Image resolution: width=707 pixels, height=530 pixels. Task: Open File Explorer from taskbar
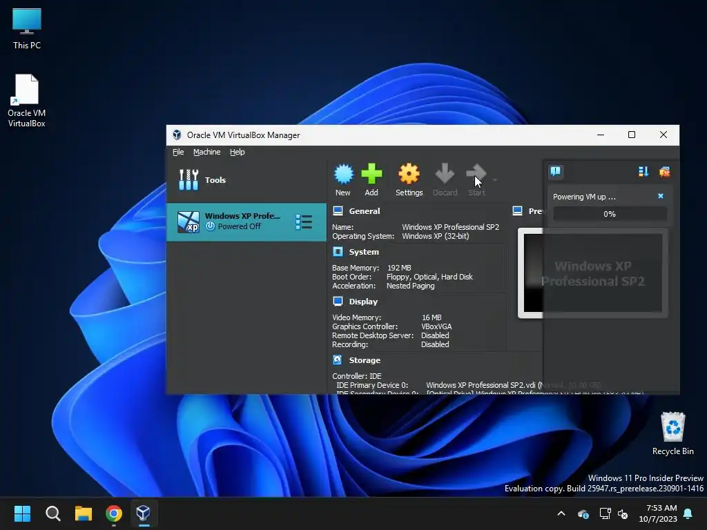pos(84,513)
